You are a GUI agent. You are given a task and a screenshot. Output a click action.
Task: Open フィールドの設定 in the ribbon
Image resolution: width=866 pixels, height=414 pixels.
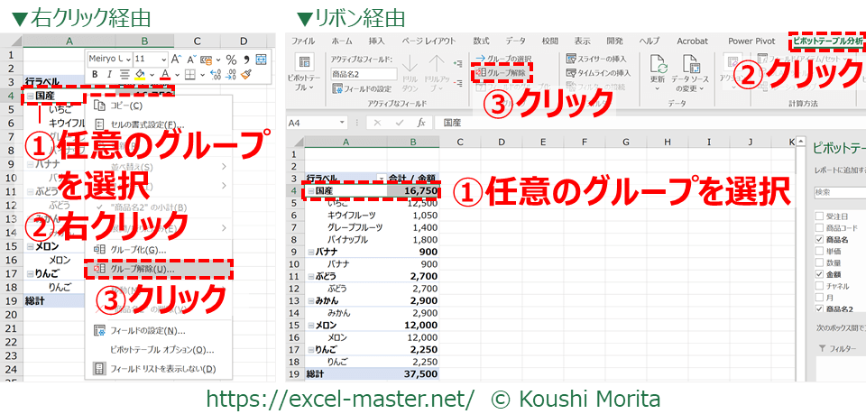point(362,88)
